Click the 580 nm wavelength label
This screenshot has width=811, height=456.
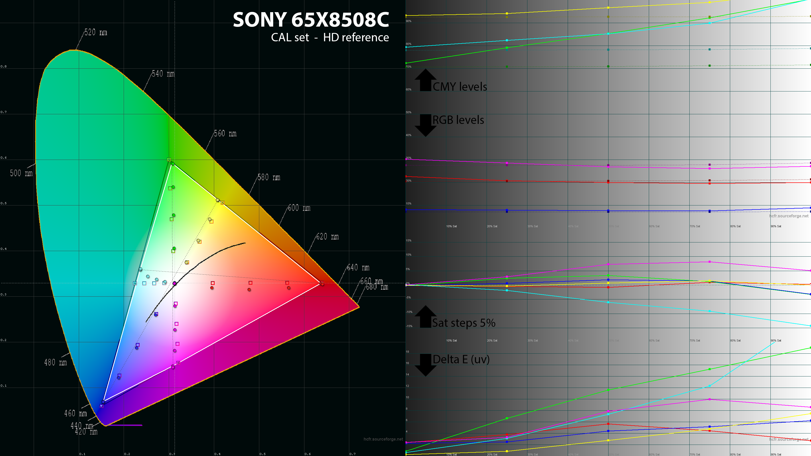coord(269,177)
